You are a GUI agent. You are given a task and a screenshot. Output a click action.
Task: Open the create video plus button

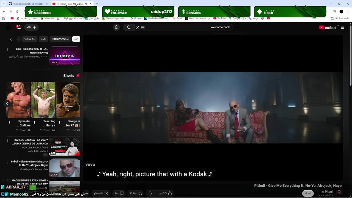point(32,27)
